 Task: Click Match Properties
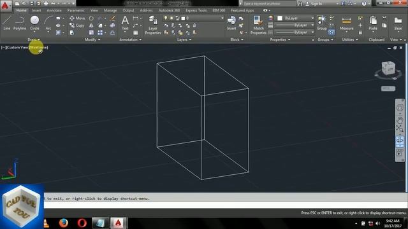[x=258, y=25]
